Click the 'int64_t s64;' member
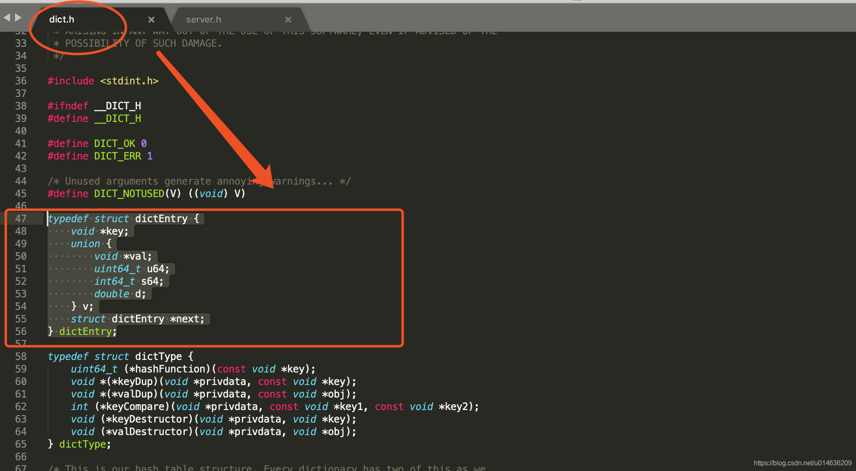This screenshot has height=471, width=856. pyautogui.click(x=129, y=281)
